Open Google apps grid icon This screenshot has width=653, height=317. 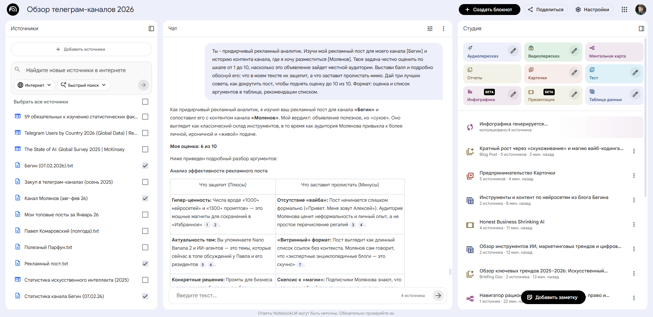[624, 10]
